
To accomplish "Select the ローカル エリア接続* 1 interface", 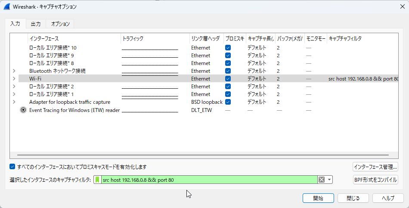I will coord(52,94).
